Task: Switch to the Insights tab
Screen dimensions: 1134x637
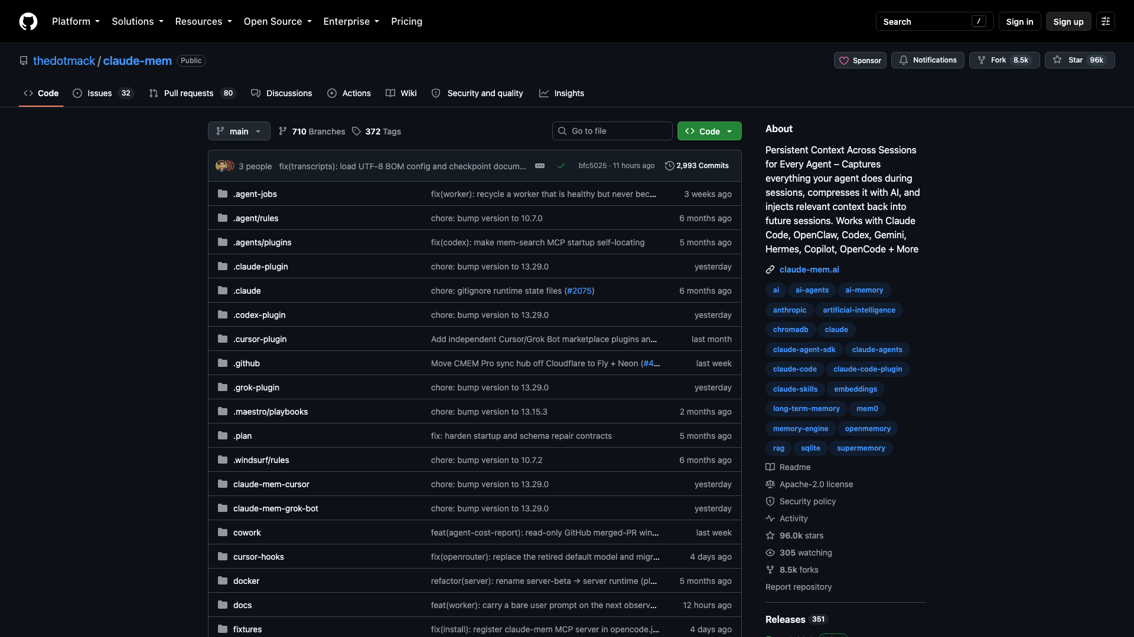Action: point(562,93)
